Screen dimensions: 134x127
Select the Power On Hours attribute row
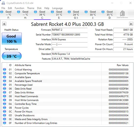66,111
